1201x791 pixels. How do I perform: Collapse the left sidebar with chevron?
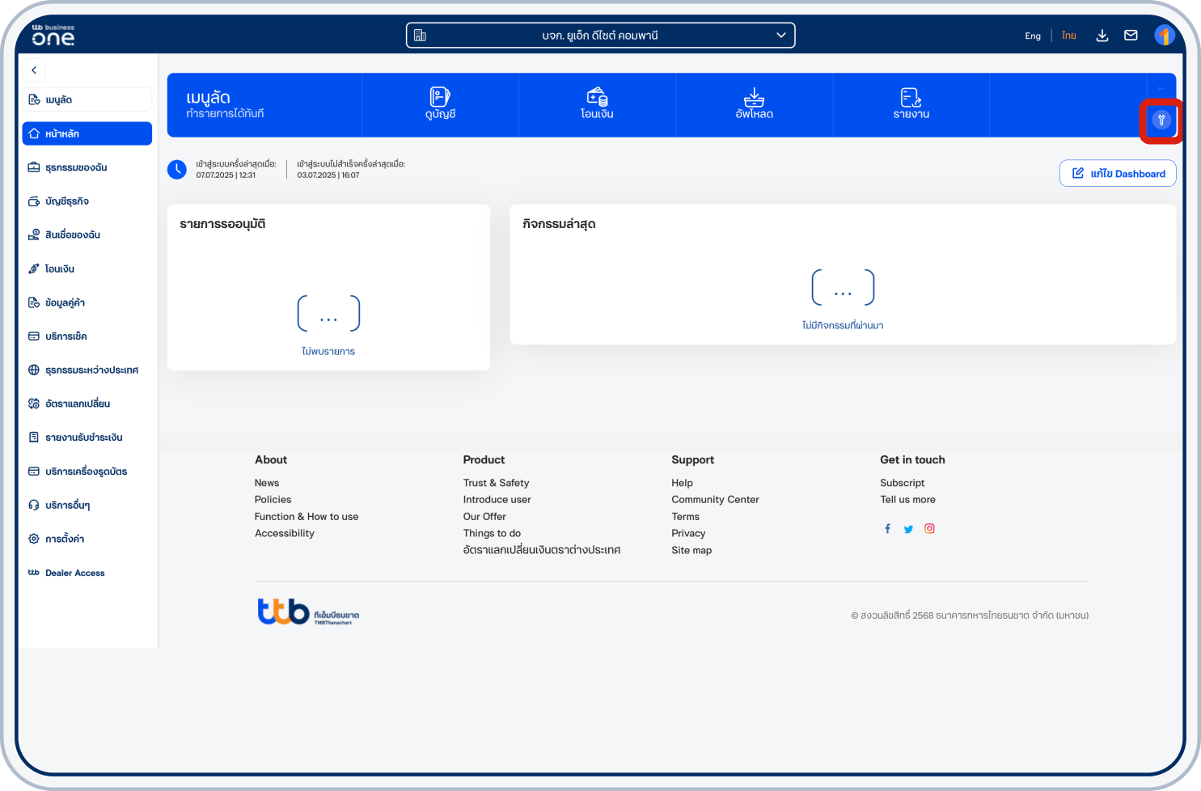[34, 70]
